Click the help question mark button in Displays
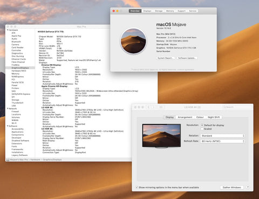This screenshot has height=199, width=259. pyautogui.click(x=248, y=187)
